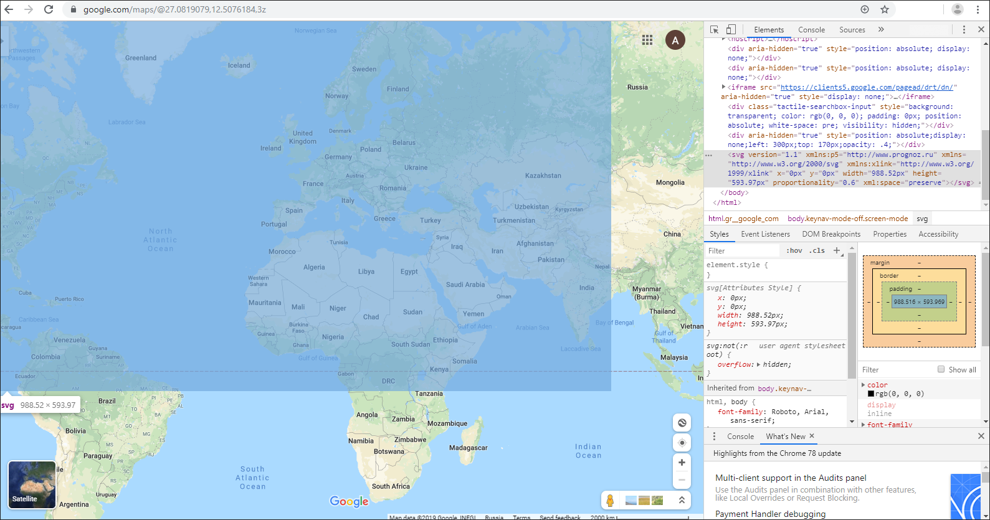Expand the imagery strip with double chevron
The image size is (990, 520).
pos(682,500)
